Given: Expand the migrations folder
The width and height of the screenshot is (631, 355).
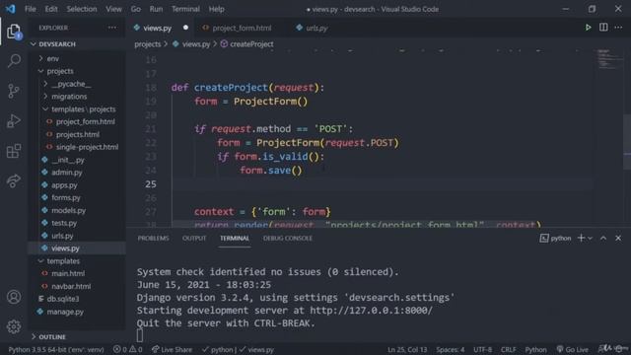Looking at the screenshot, I should tap(69, 97).
